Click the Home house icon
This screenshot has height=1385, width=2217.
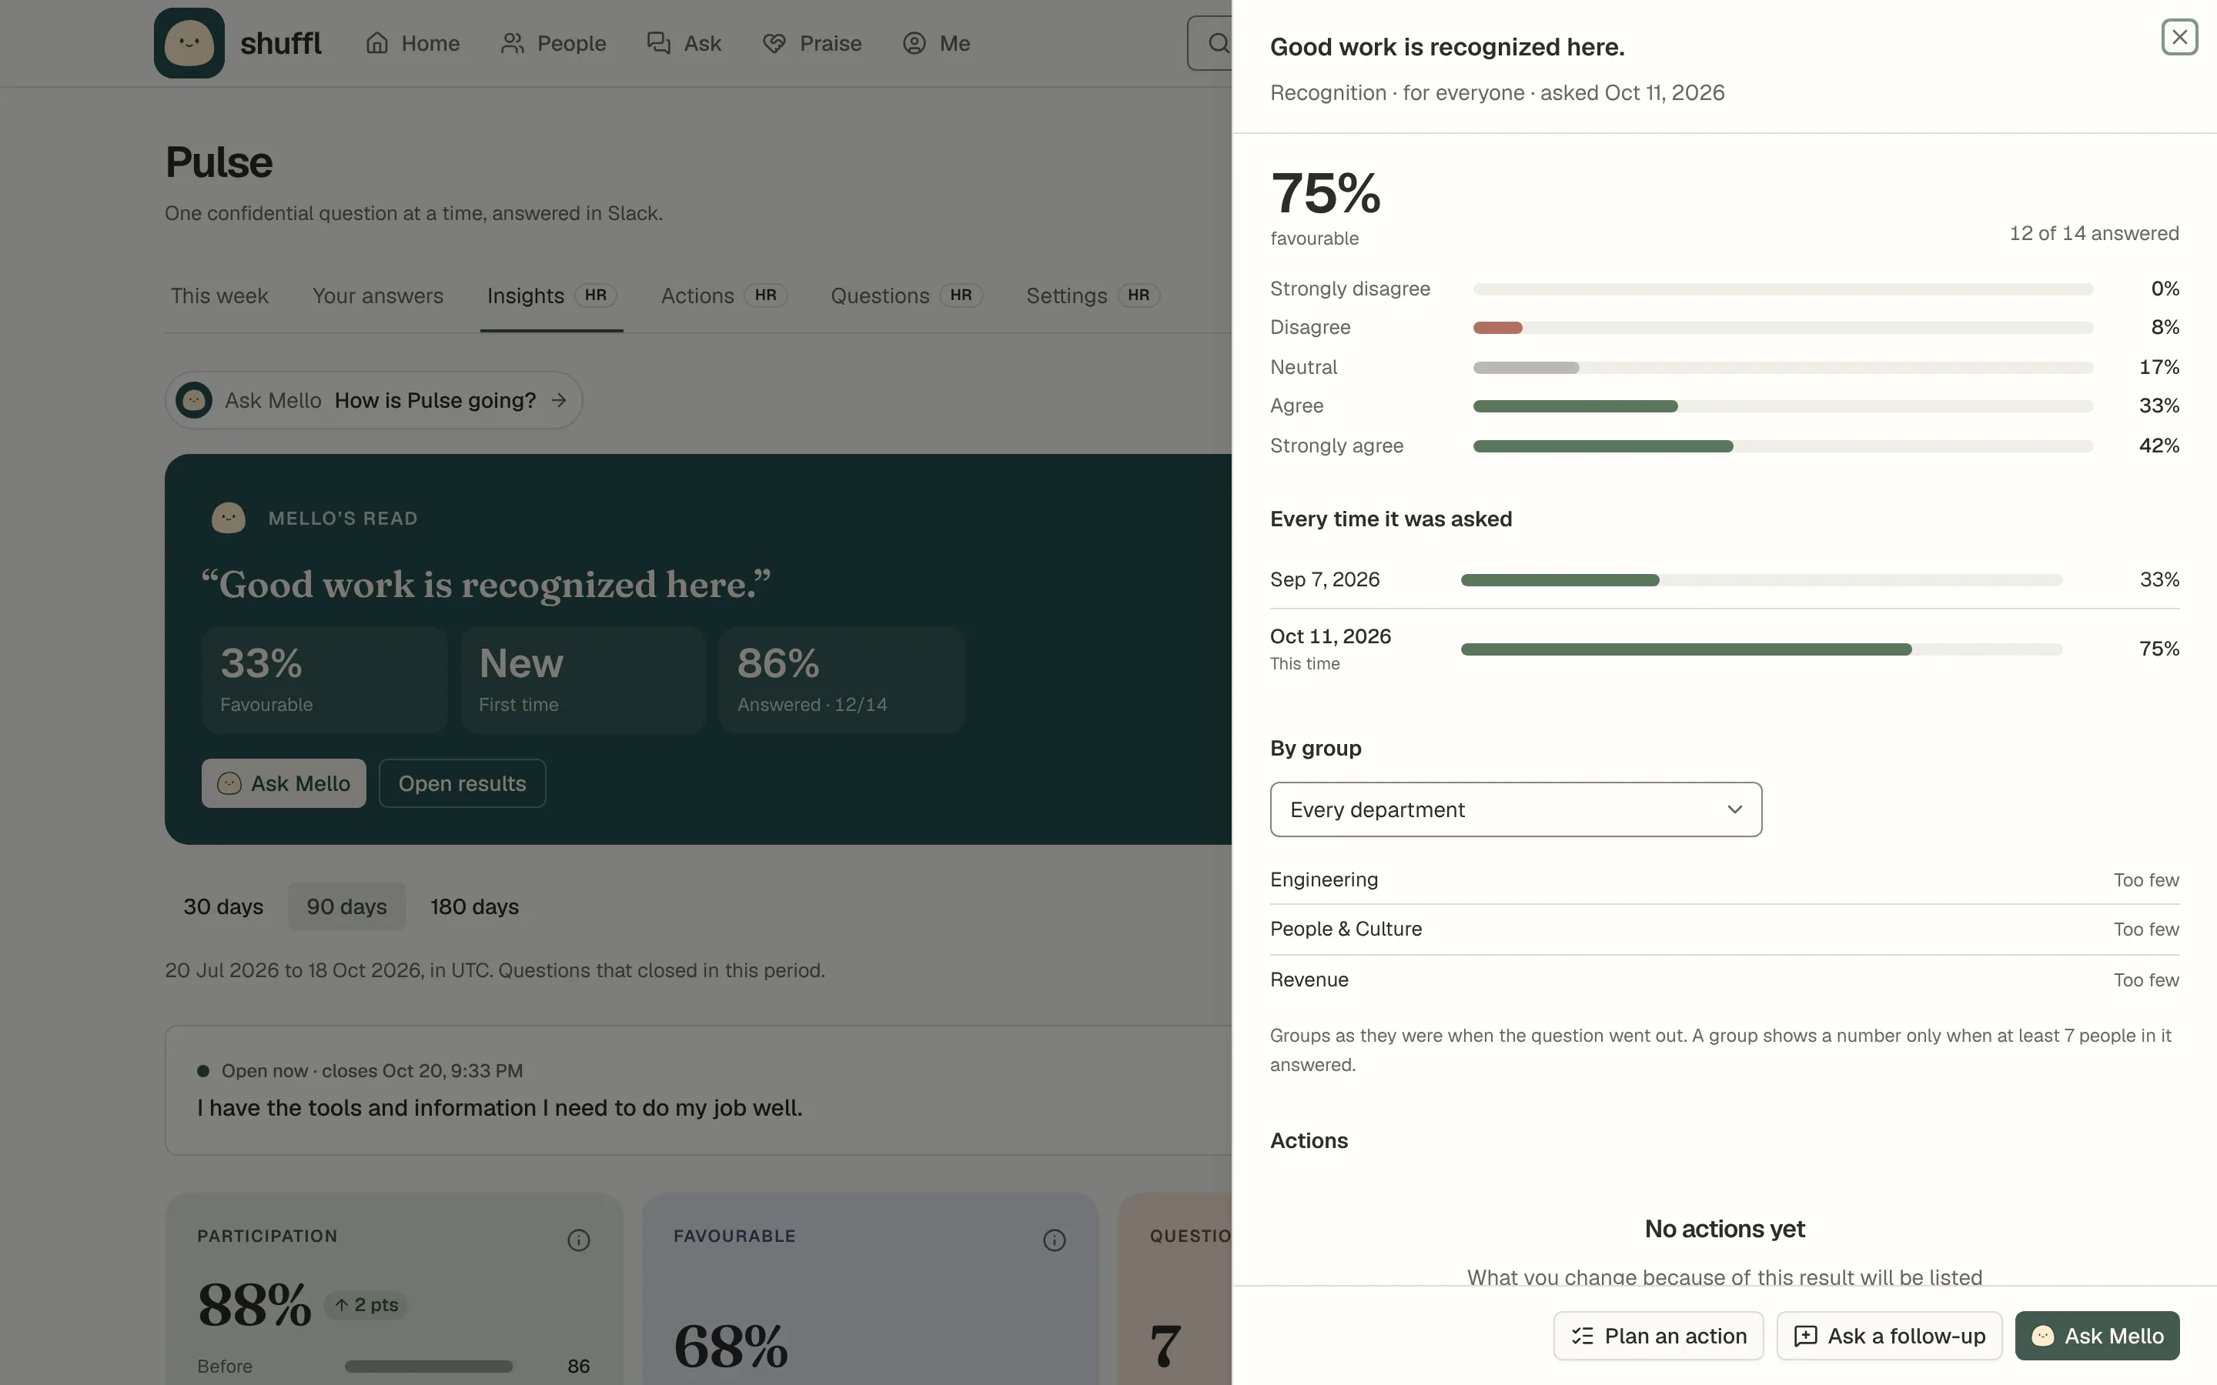pos(377,43)
